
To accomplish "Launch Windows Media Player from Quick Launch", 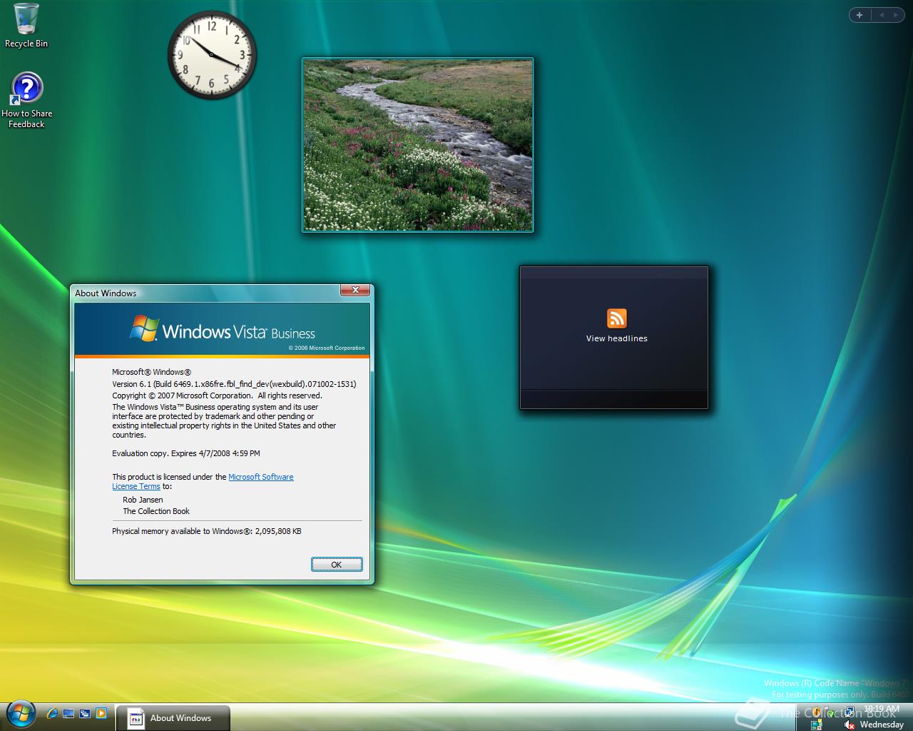I will [x=101, y=712].
